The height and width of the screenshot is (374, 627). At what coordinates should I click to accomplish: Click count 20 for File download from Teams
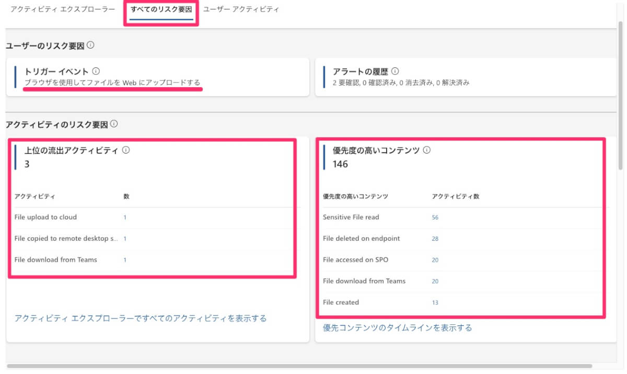click(435, 282)
